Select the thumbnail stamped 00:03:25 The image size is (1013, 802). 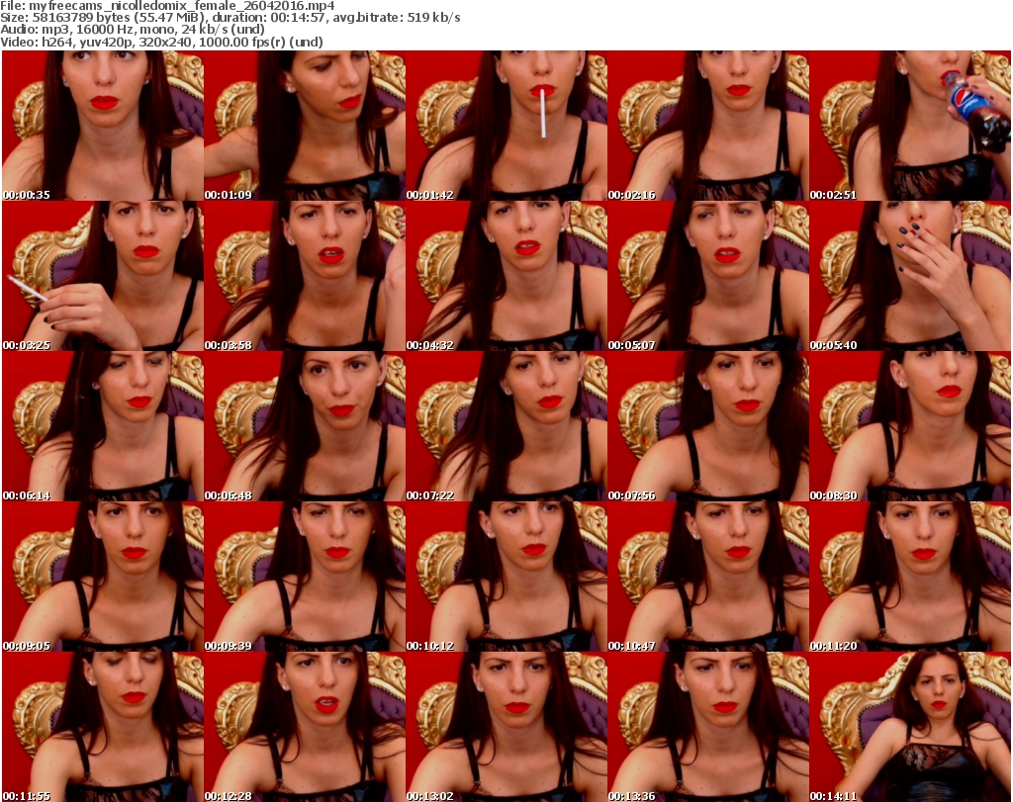click(x=103, y=276)
